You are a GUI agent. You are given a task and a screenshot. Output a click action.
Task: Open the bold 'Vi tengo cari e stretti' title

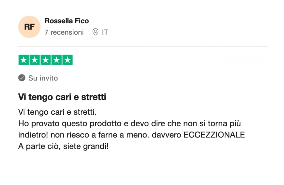tap(62, 97)
